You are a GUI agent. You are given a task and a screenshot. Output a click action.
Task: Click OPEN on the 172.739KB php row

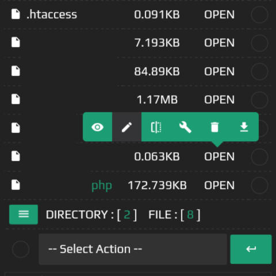pos(219,185)
